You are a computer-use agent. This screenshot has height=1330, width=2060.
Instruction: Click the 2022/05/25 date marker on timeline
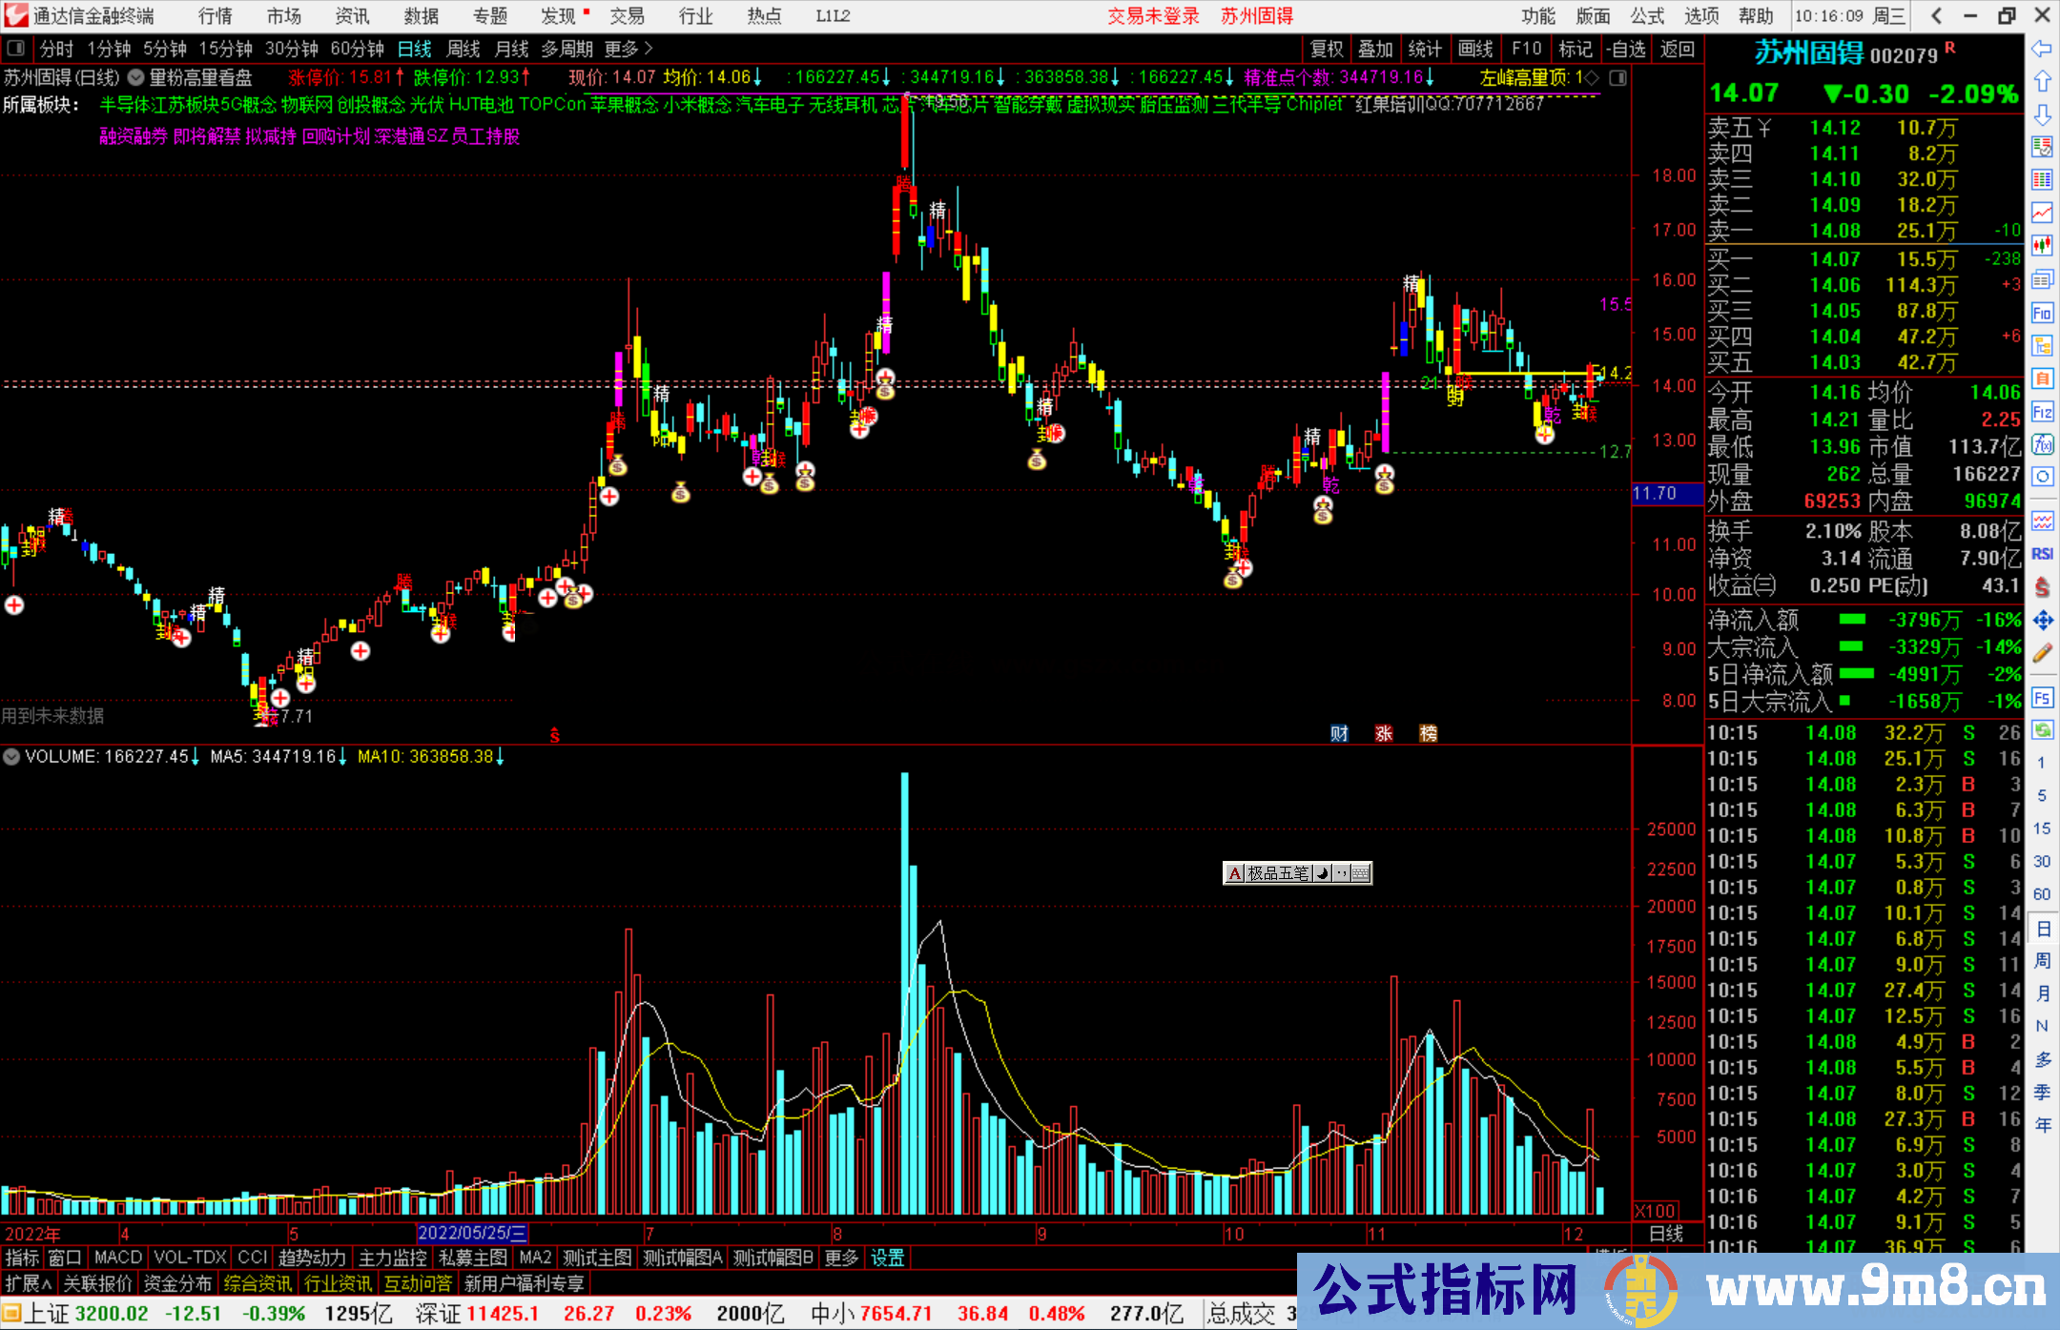(x=472, y=1233)
